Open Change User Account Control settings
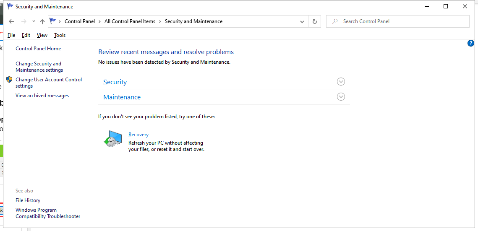The width and height of the screenshot is (478, 231). 49,83
